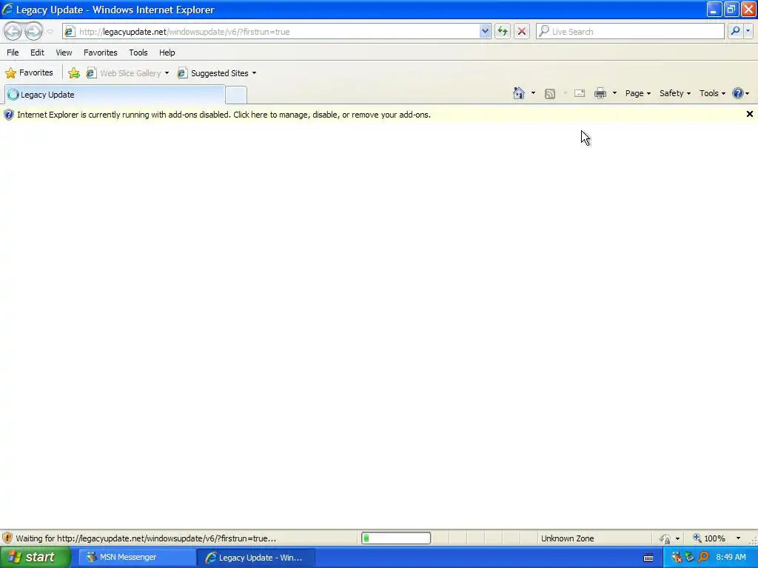
Task: Open the Windows start menu
Action: (35, 558)
